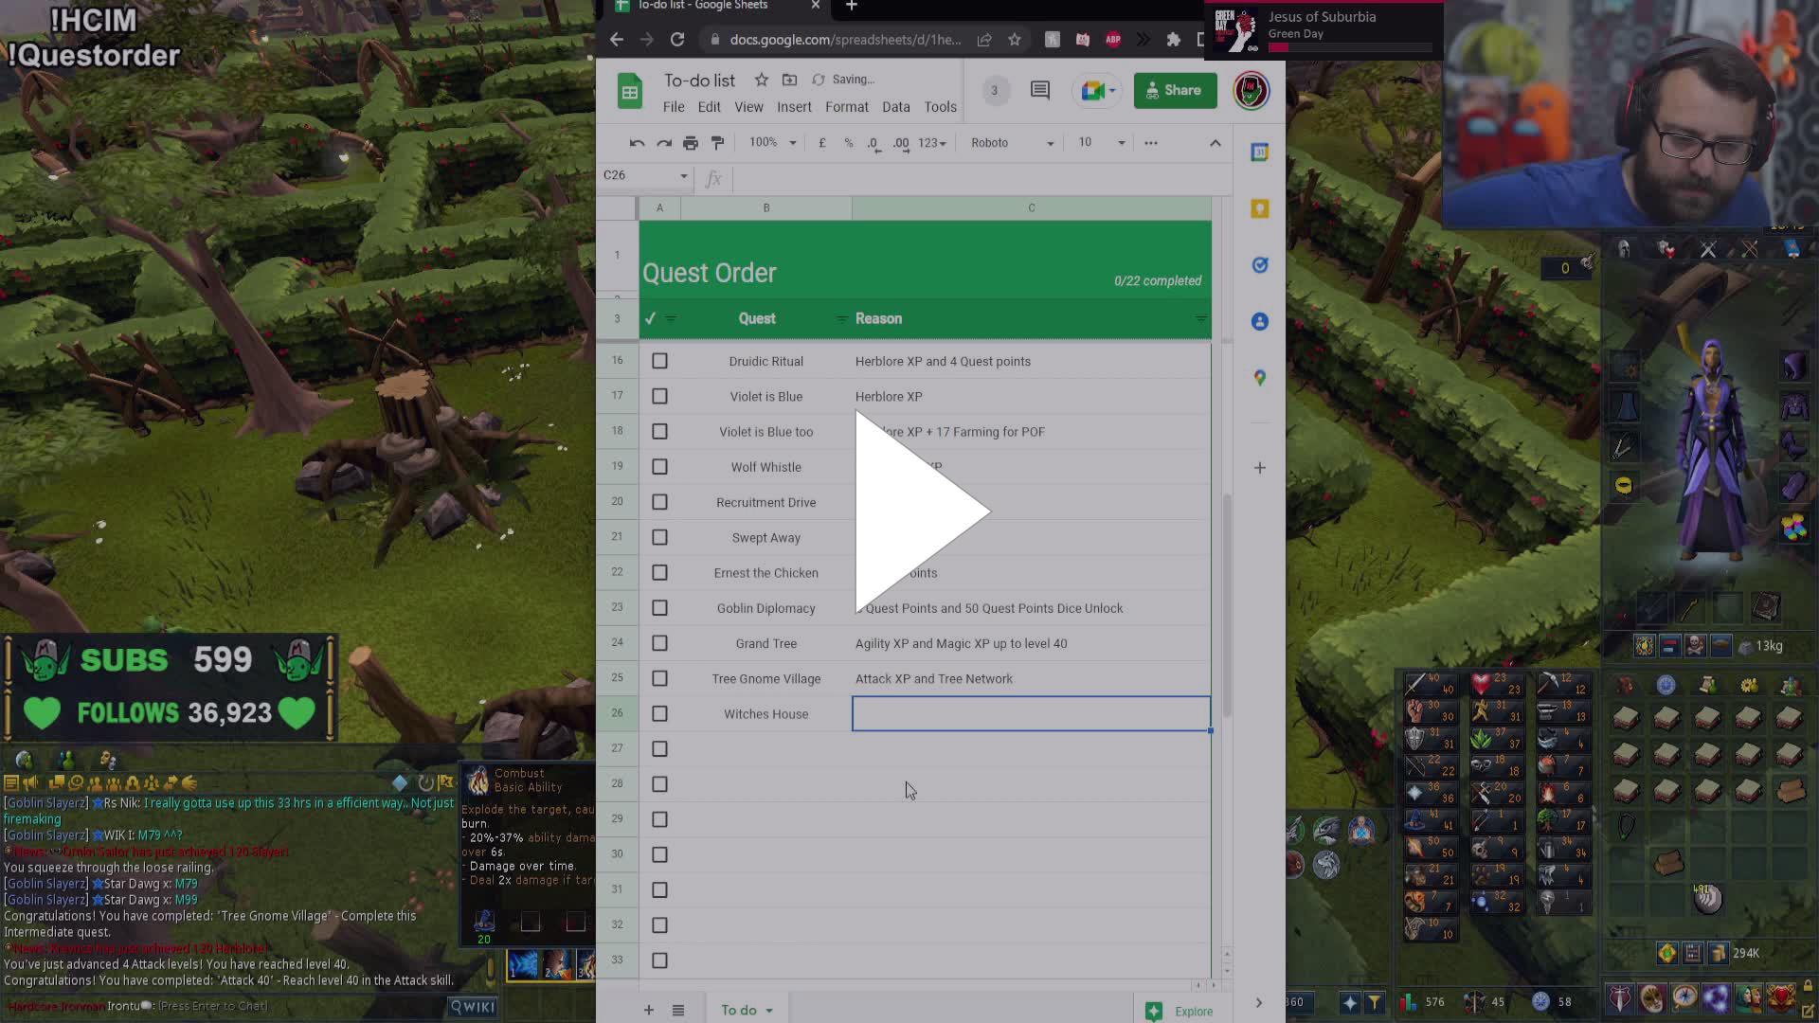Open Google Keep side panel icon
Viewport: 1819px width, 1023px height.
coord(1259,208)
